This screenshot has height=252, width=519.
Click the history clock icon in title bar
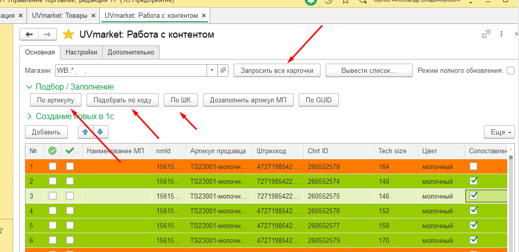click(328, 2)
